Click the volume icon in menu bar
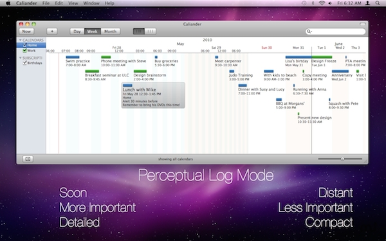Image resolution: width=386 pixels, height=241 pixels. click(330, 3)
